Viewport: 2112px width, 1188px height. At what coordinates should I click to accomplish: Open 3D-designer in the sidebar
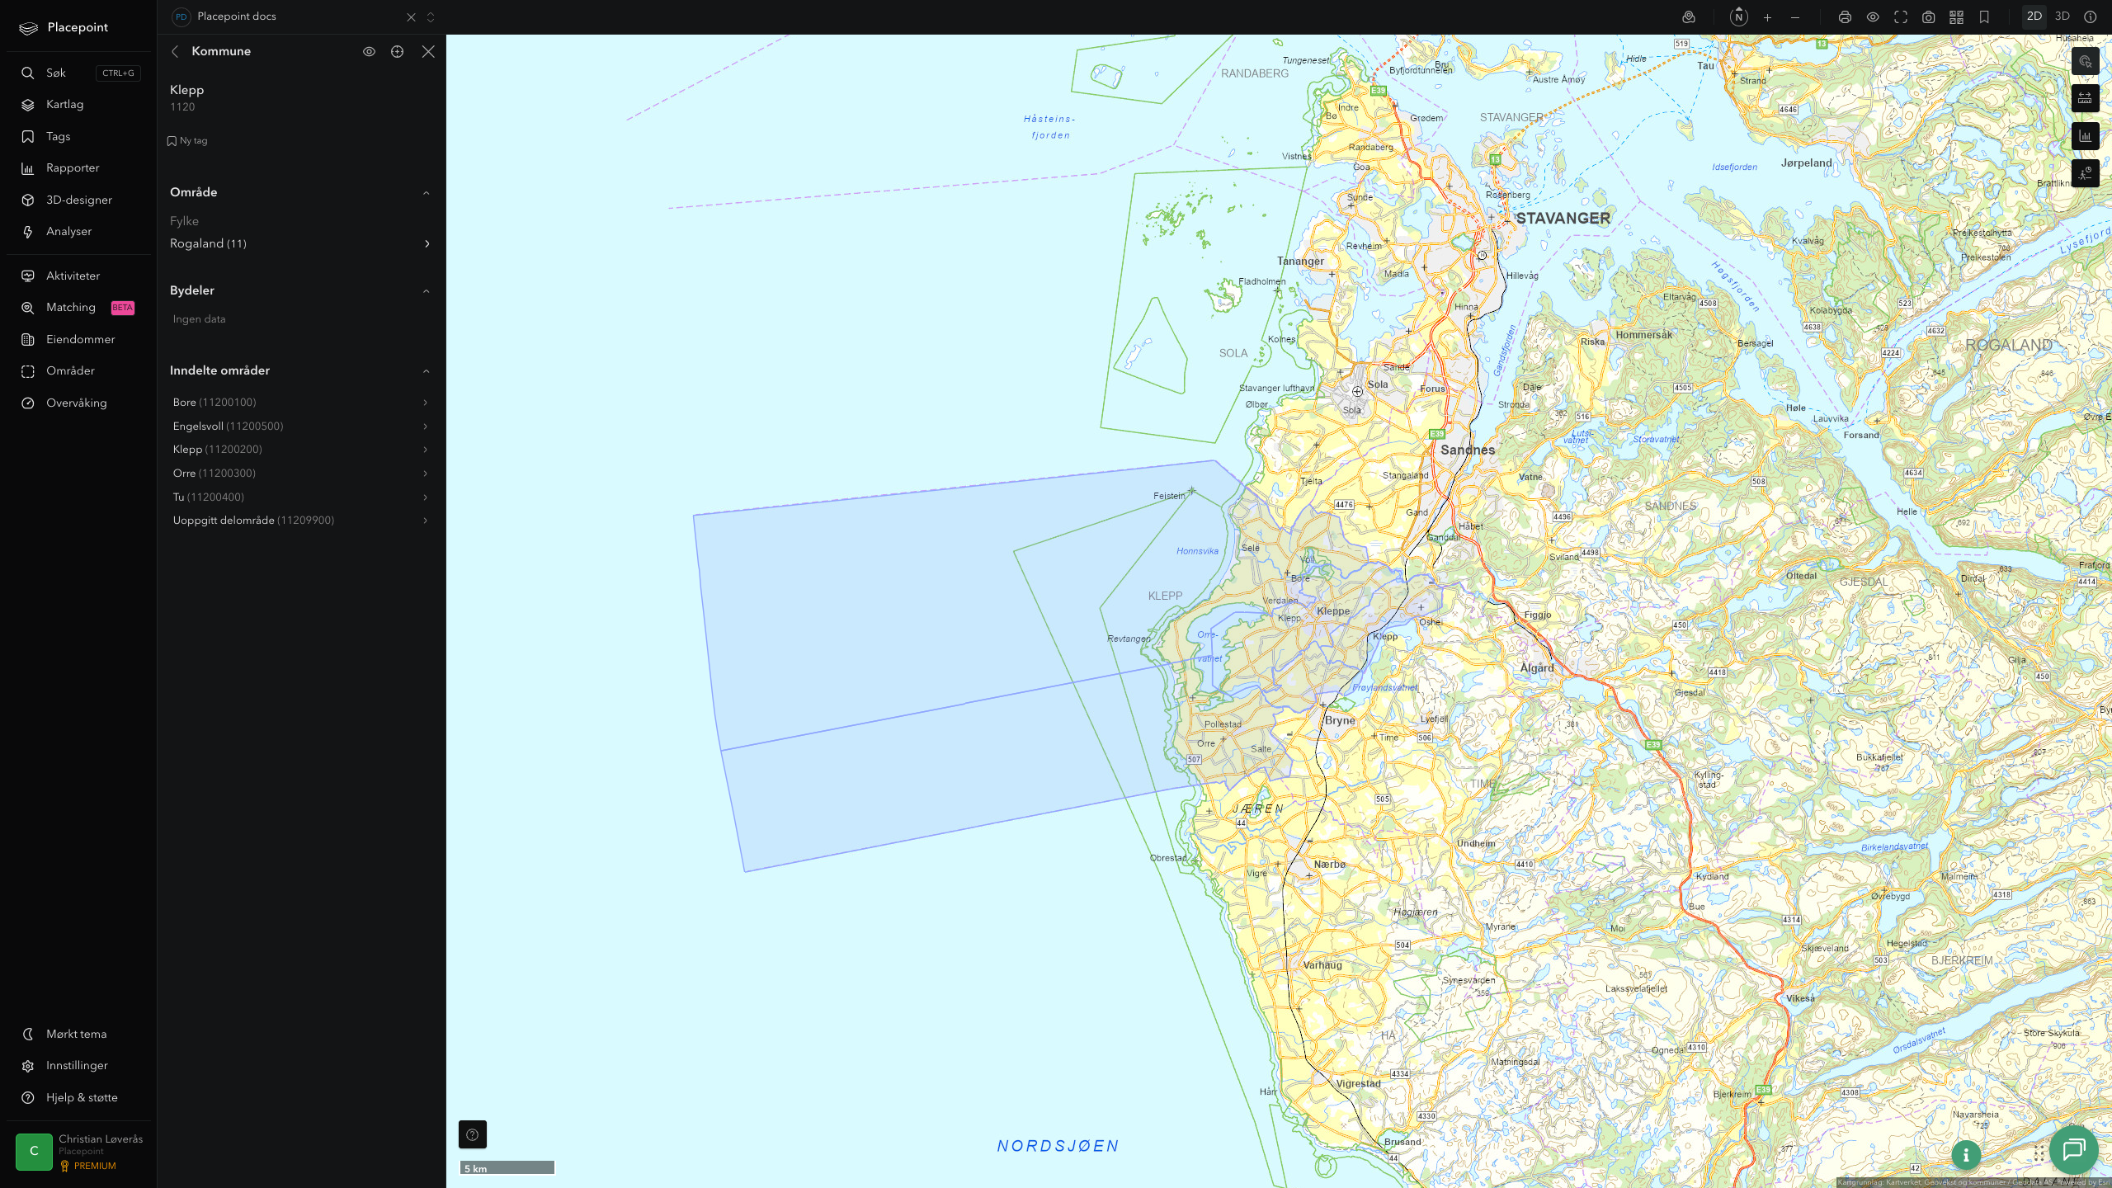pyautogui.click(x=80, y=200)
